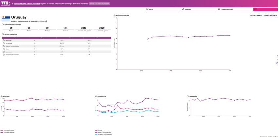This screenshot has width=278, height=137.
Task: Click info icon beside Factores explicativos
Action: coord(3,34)
